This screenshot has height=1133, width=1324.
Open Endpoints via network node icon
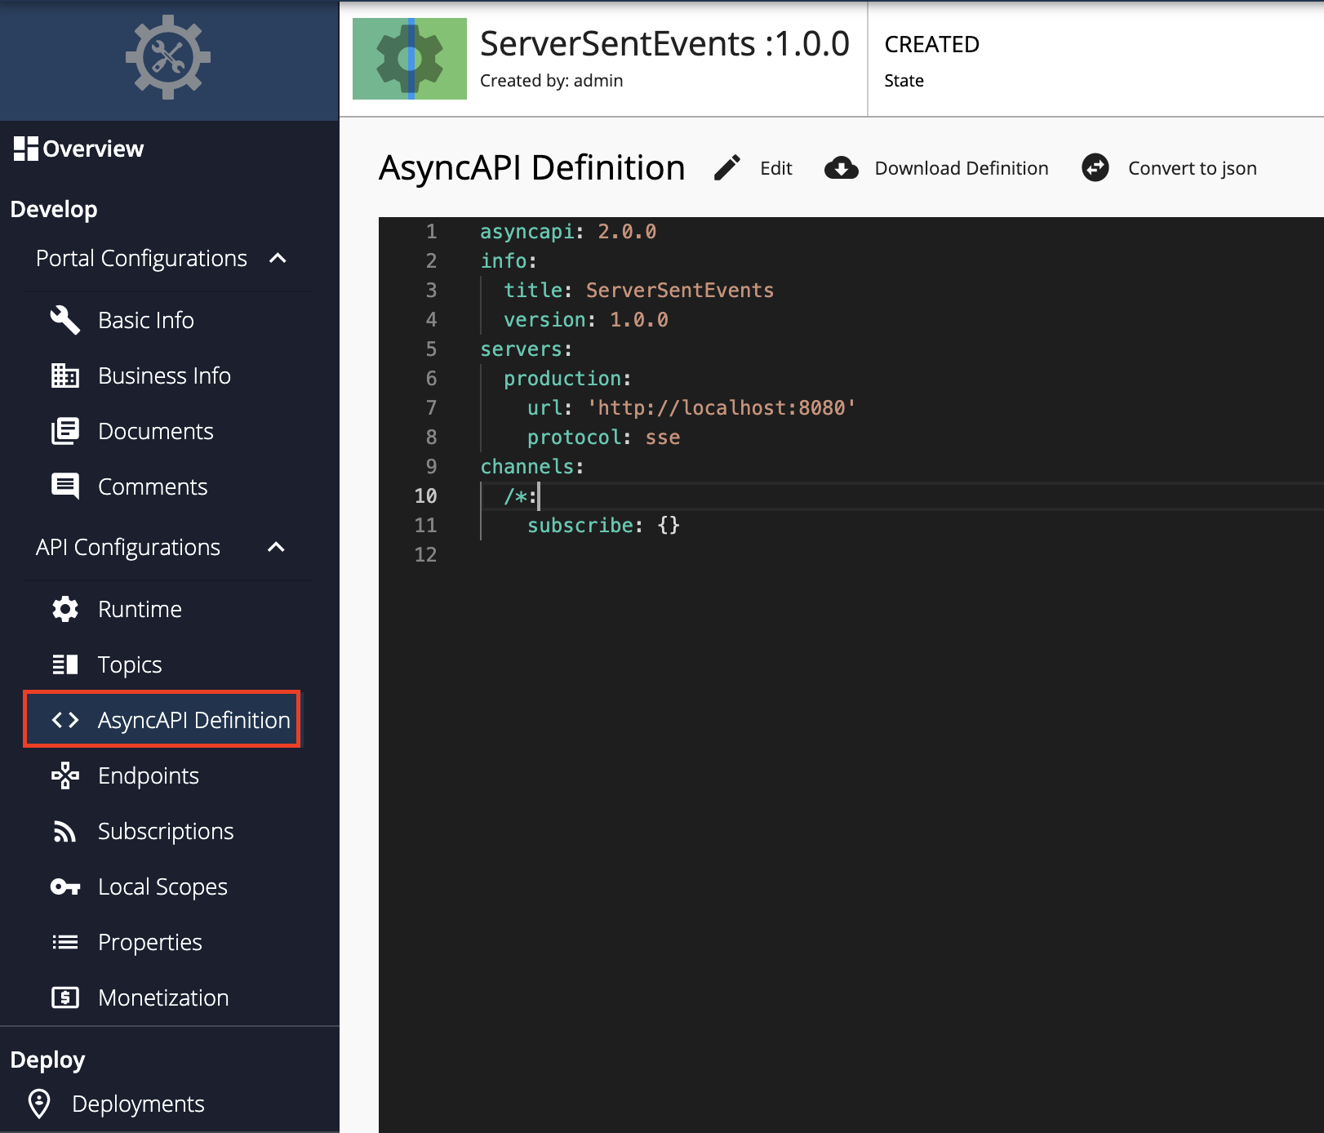64,775
